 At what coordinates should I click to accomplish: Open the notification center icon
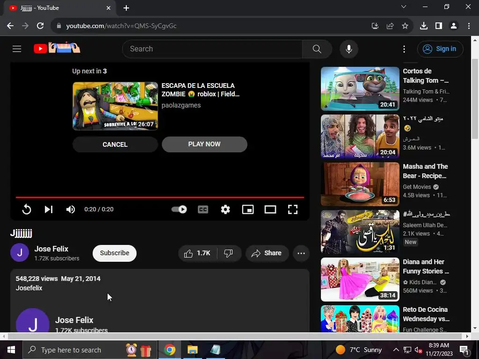(464, 350)
